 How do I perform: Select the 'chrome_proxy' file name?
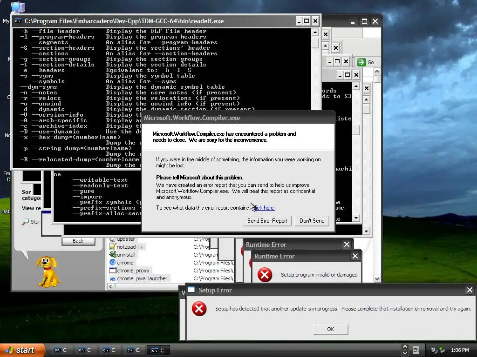pos(133,271)
